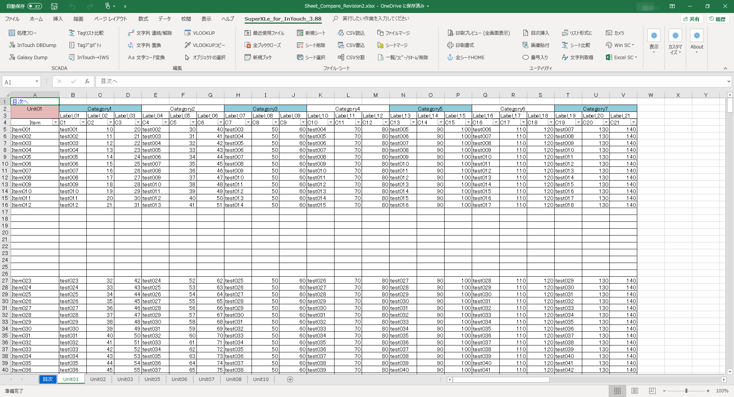Click 全シートHOME anchor icon
The image size is (734, 397).
(x=450, y=57)
